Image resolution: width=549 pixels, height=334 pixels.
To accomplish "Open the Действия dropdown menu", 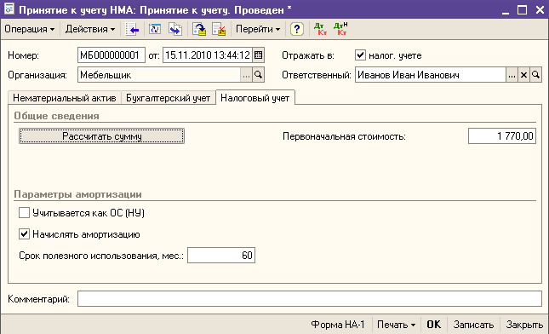I will click(90, 29).
